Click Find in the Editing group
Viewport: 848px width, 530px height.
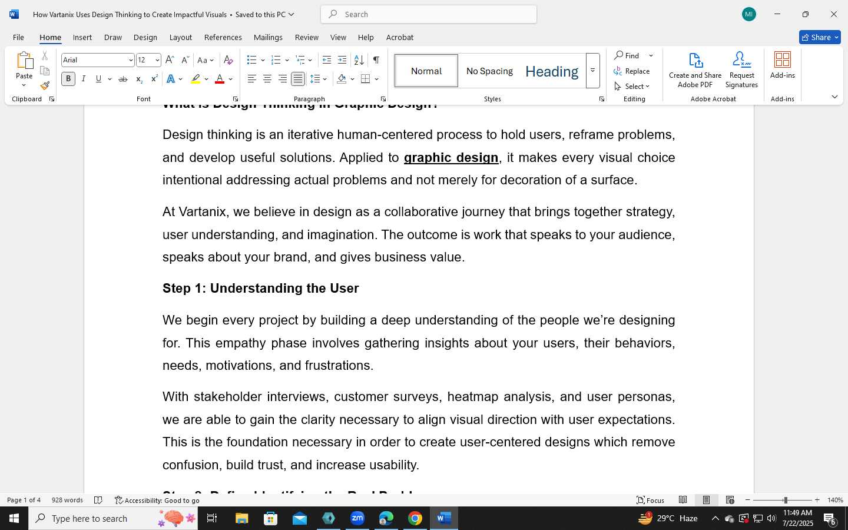click(x=627, y=55)
